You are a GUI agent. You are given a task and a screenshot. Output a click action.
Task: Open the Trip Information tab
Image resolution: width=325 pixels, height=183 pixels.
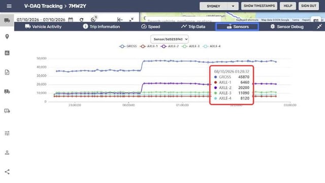click(x=102, y=26)
